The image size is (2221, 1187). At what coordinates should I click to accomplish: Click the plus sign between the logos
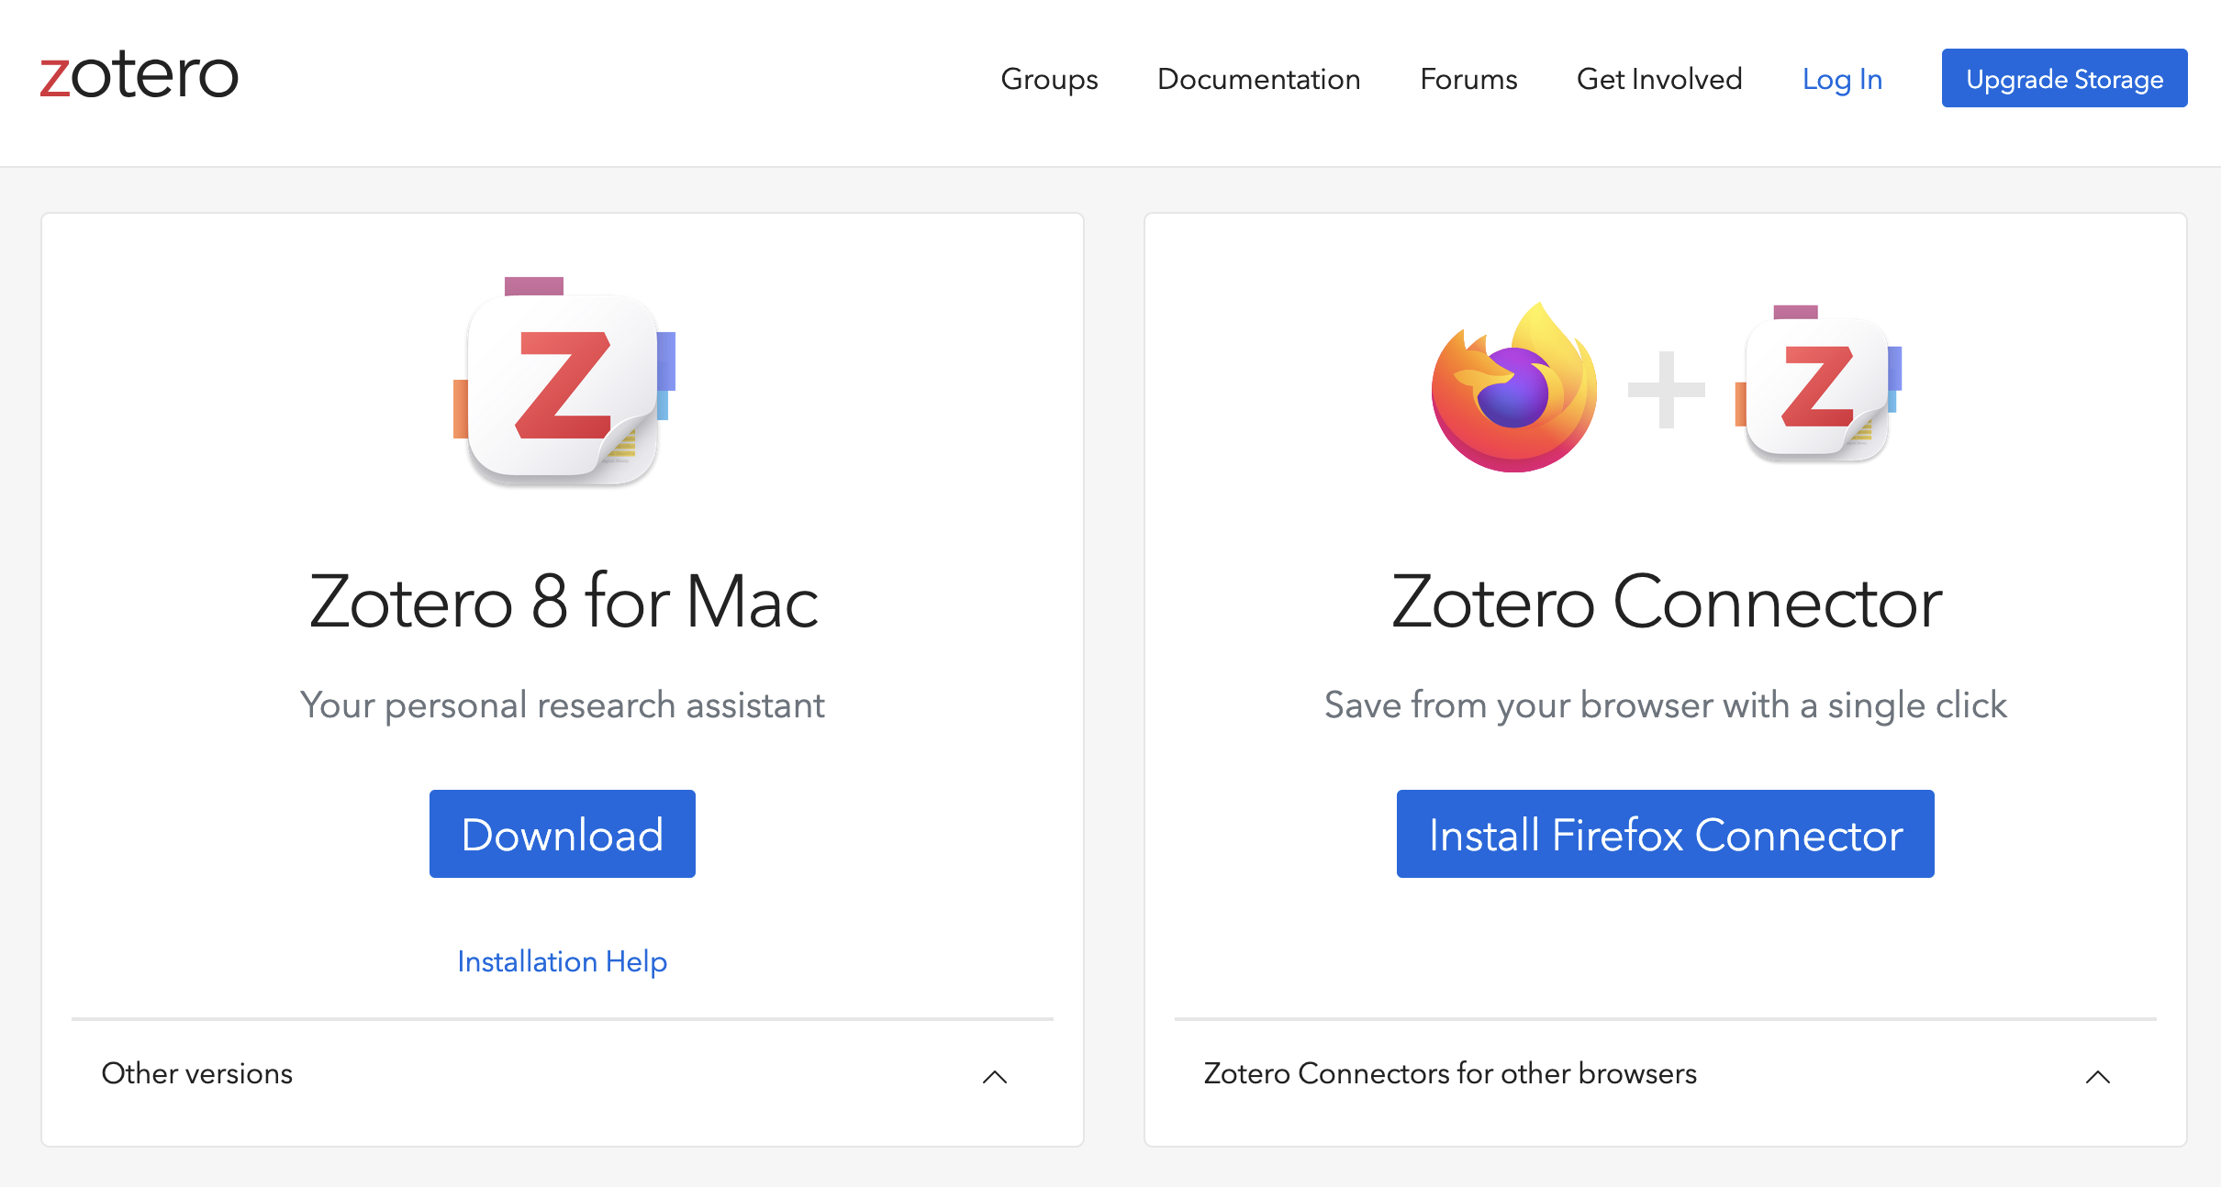[x=1666, y=390]
